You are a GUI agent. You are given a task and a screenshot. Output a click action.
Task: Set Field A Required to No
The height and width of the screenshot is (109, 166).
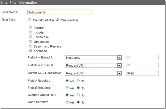(x=78, y=81)
